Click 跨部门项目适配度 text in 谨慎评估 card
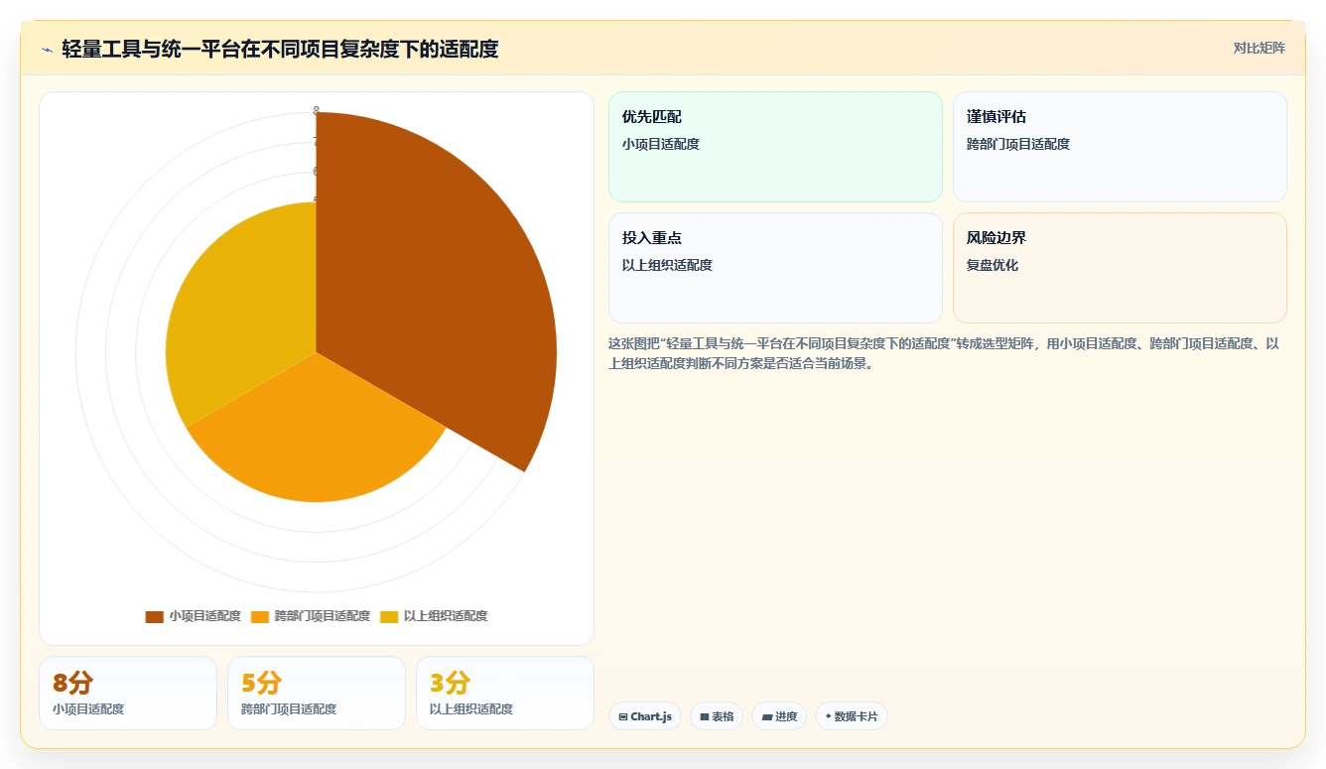The width and height of the screenshot is (1326, 769). pos(1018,144)
